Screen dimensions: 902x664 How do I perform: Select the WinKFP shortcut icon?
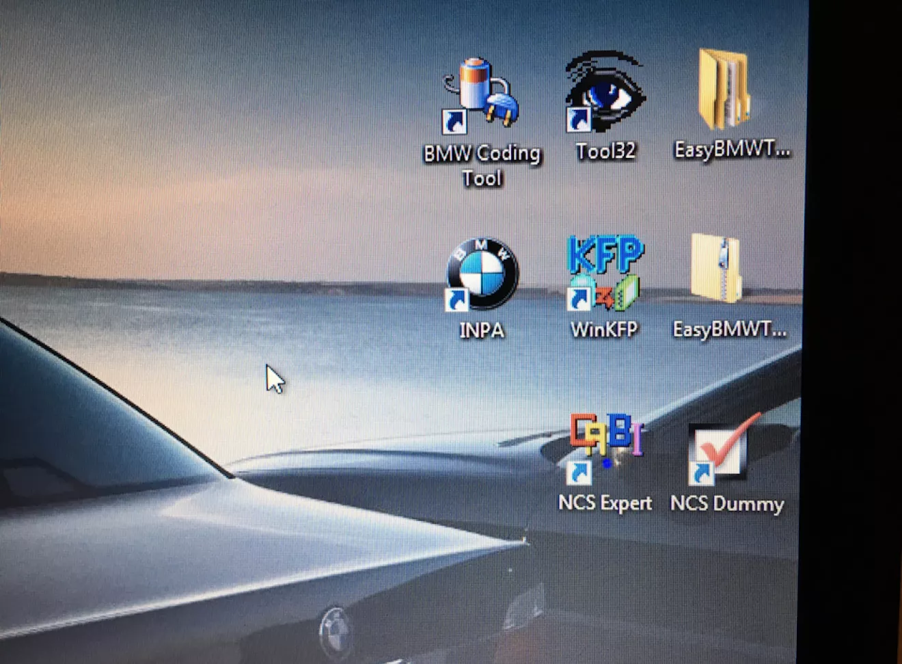pos(605,273)
